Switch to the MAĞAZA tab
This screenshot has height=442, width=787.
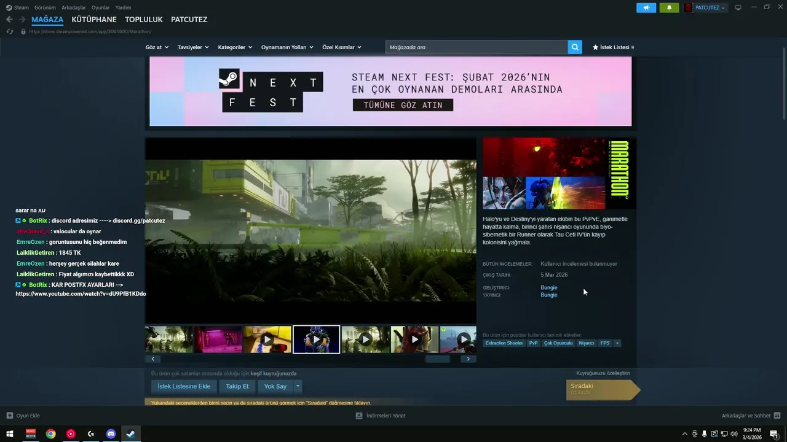tap(47, 20)
